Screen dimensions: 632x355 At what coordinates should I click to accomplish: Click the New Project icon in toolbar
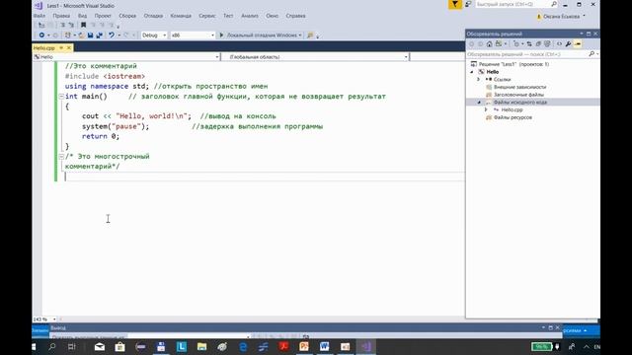68,35
